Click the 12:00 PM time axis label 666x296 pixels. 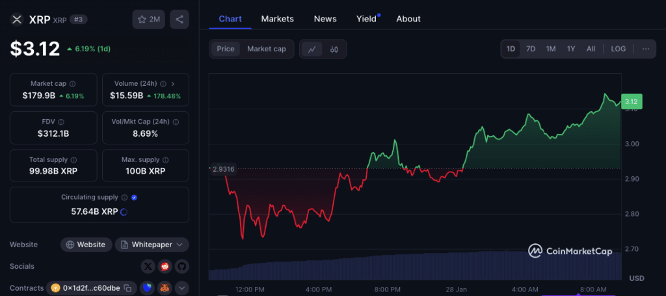[250, 289]
